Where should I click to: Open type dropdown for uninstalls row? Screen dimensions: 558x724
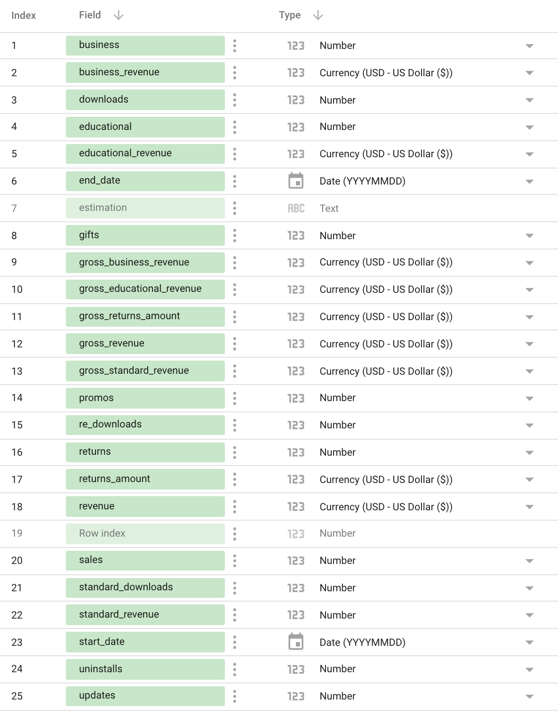point(529,669)
